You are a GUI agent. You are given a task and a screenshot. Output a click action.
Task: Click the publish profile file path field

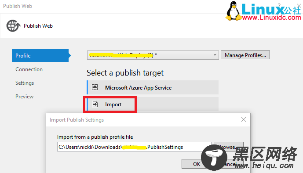pos(134,147)
